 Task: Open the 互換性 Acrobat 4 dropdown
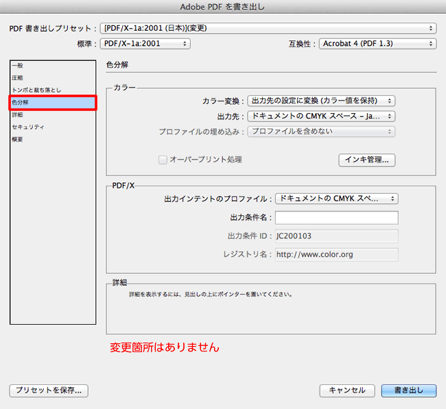tap(377, 44)
